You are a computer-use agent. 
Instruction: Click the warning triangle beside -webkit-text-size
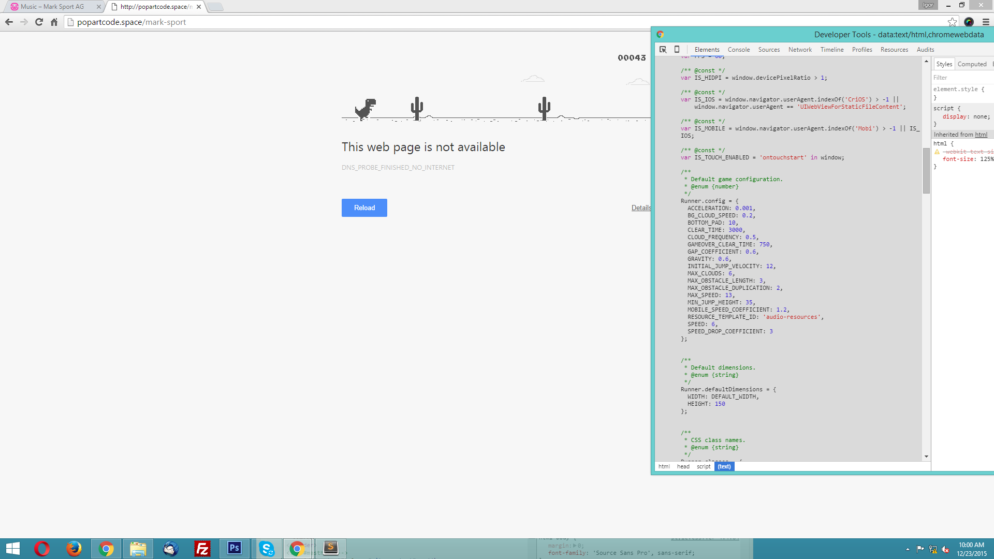937,152
